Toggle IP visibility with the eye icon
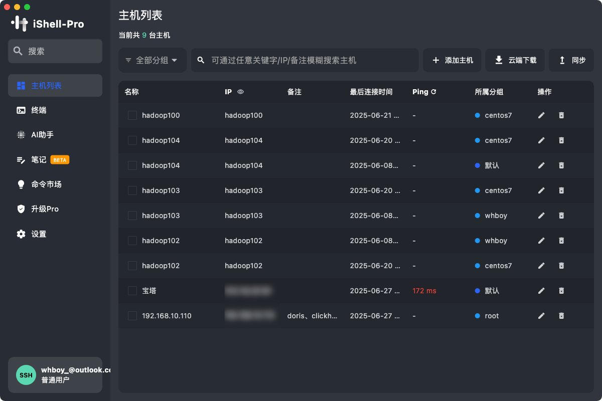 coord(240,92)
